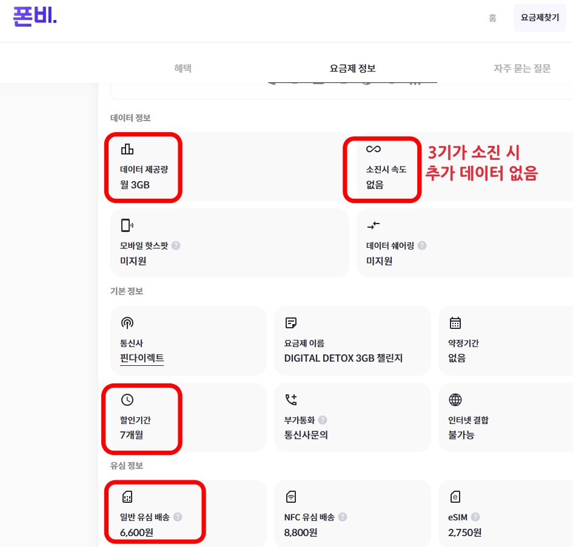This screenshot has width=573, height=547.
Task: Click the data provision bar chart icon
Action: click(127, 148)
